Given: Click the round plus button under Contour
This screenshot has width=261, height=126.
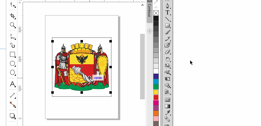Looking at the screenshot, I should [150, 31].
